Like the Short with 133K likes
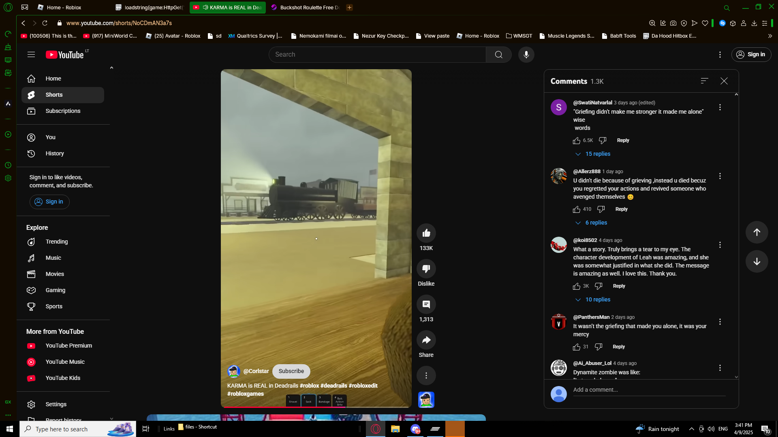This screenshot has width=778, height=437. tap(426, 233)
